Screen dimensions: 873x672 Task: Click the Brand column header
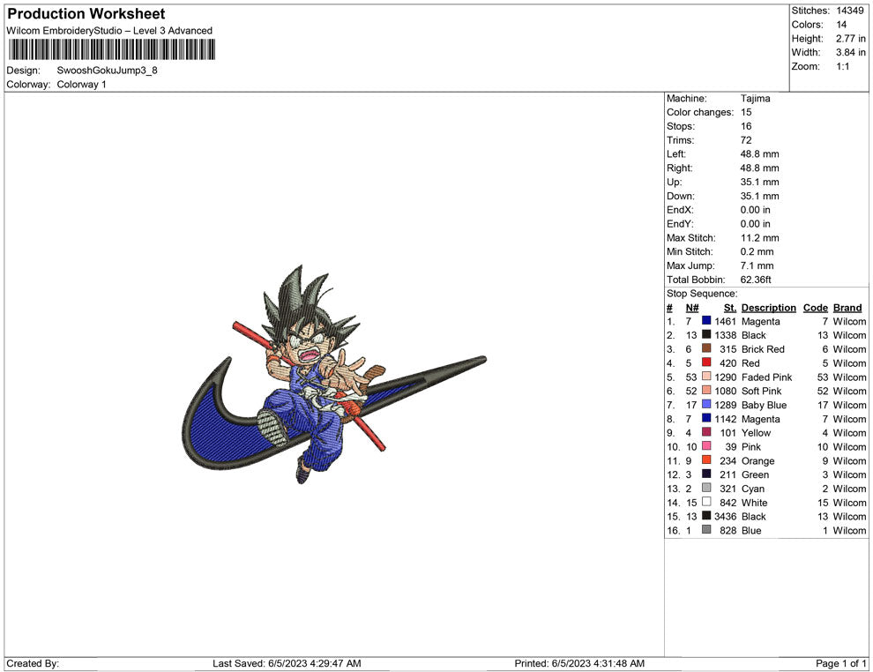[847, 308]
